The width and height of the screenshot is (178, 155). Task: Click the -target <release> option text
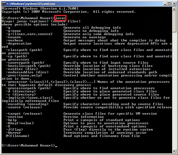tap(24, 114)
